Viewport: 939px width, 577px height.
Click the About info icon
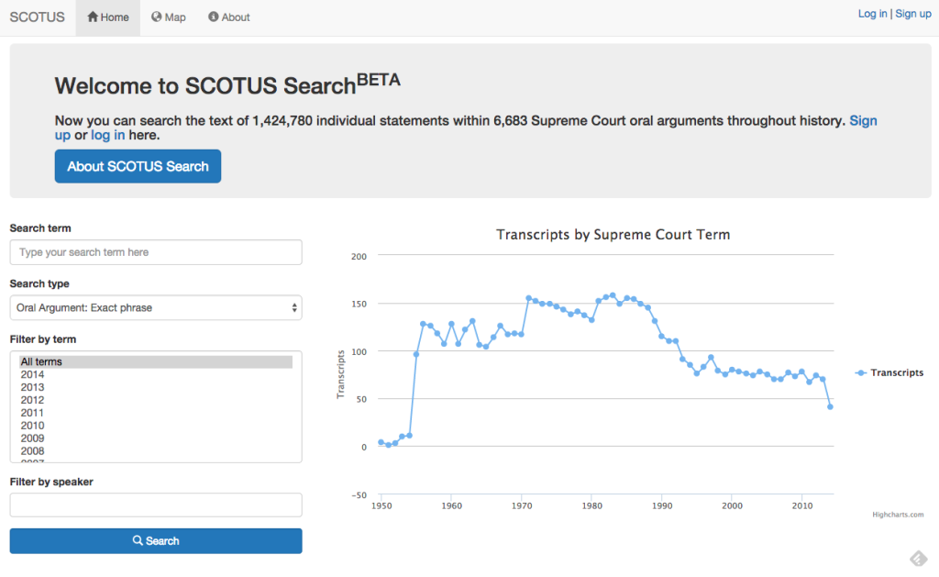click(213, 17)
